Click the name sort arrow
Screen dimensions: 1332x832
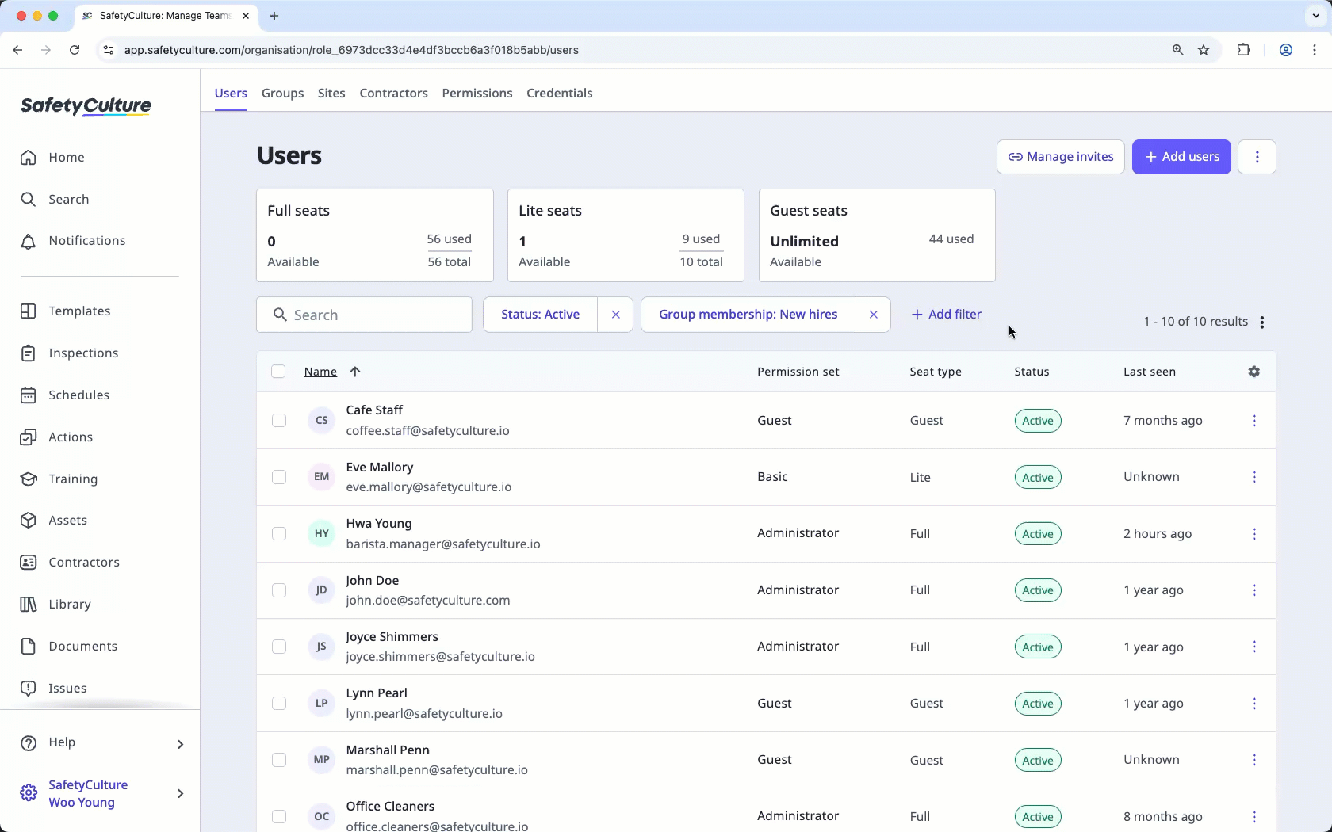[x=355, y=372]
